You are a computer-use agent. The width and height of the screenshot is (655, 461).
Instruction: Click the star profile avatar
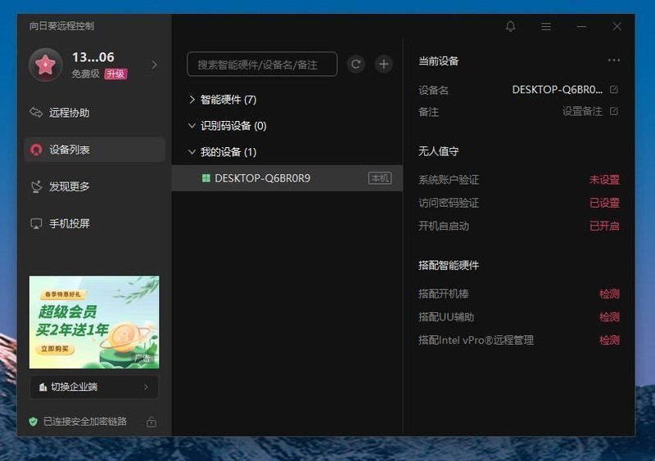(46, 65)
